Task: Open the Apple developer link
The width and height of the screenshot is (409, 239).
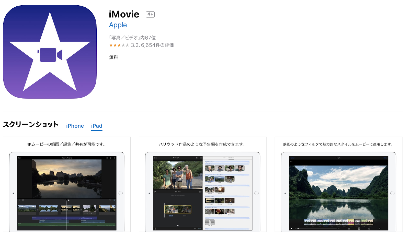Action: pyautogui.click(x=118, y=25)
